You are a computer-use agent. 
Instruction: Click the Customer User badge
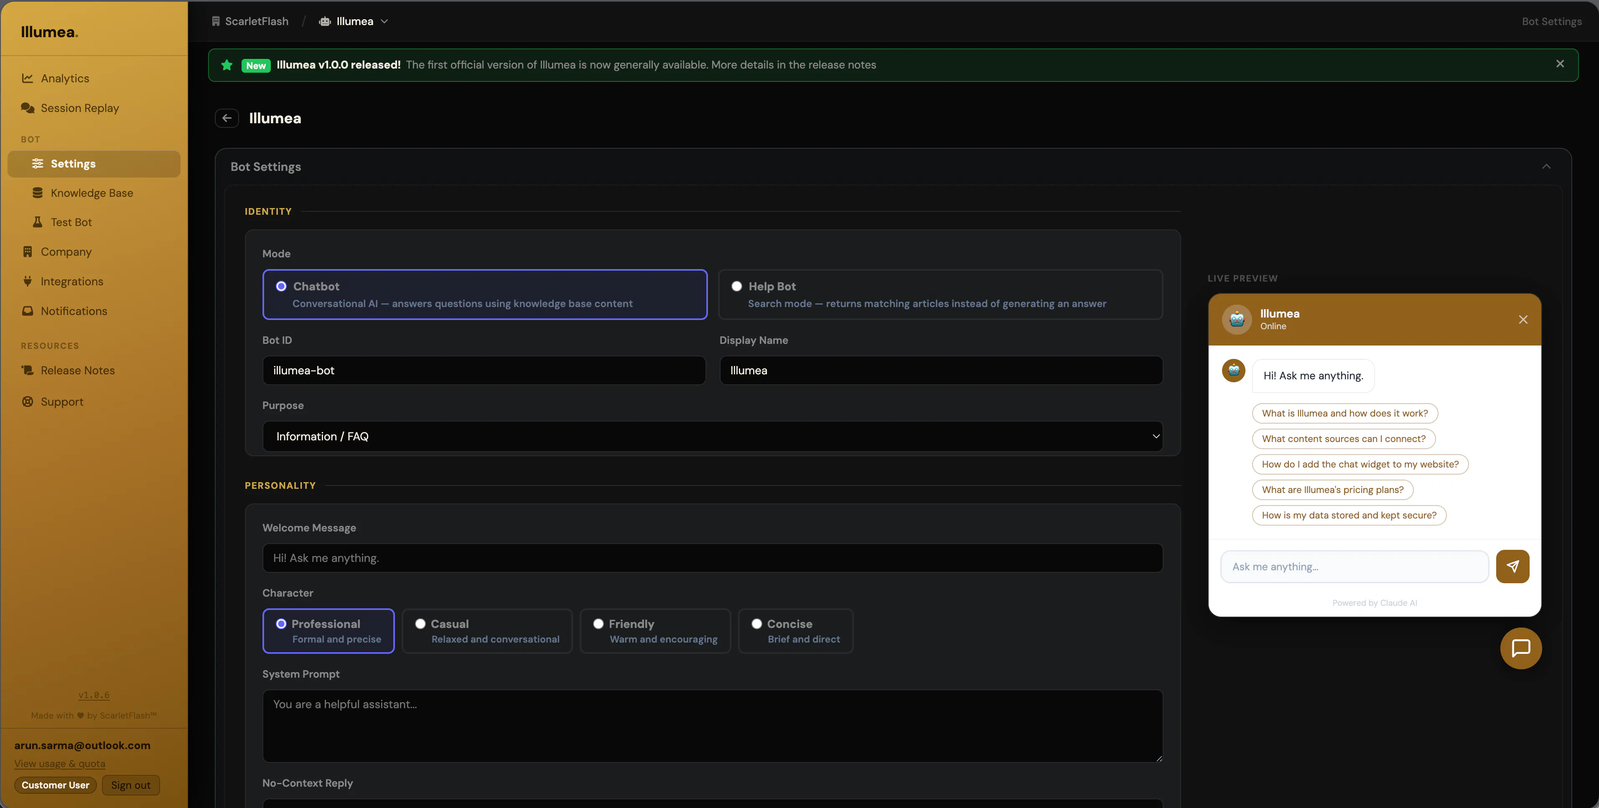(55, 785)
